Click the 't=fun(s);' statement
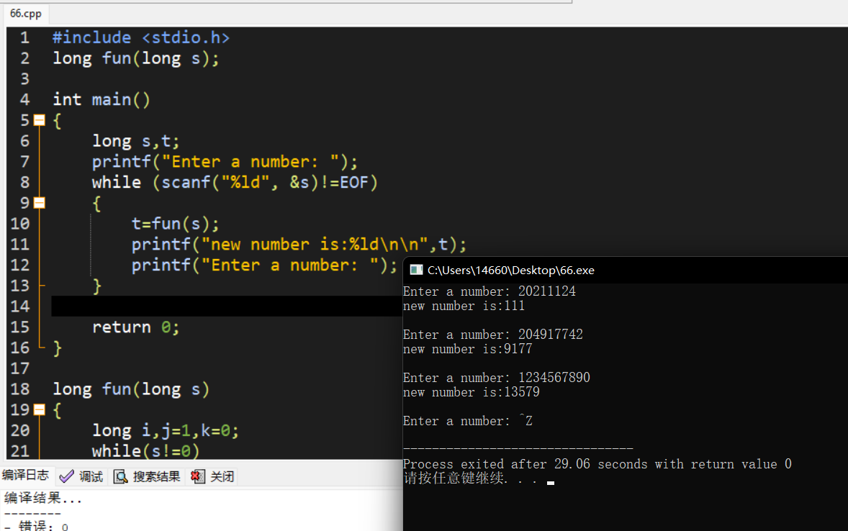The width and height of the screenshot is (848, 531). click(175, 224)
